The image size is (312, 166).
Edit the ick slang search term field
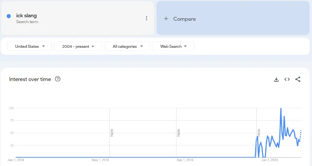27,16
